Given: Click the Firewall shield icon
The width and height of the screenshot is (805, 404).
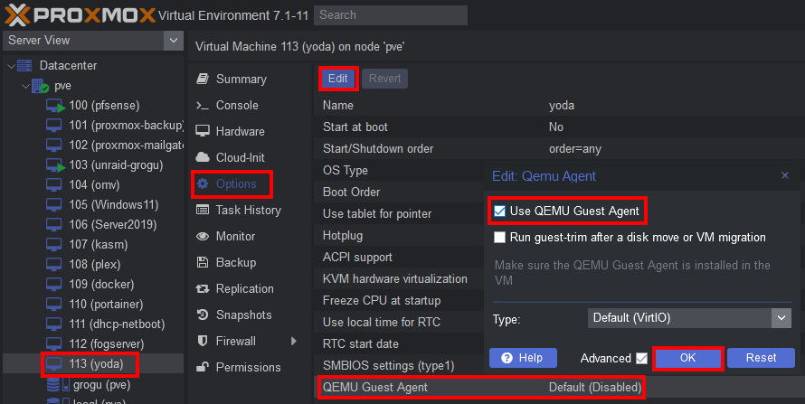Looking at the screenshot, I should coord(202,341).
